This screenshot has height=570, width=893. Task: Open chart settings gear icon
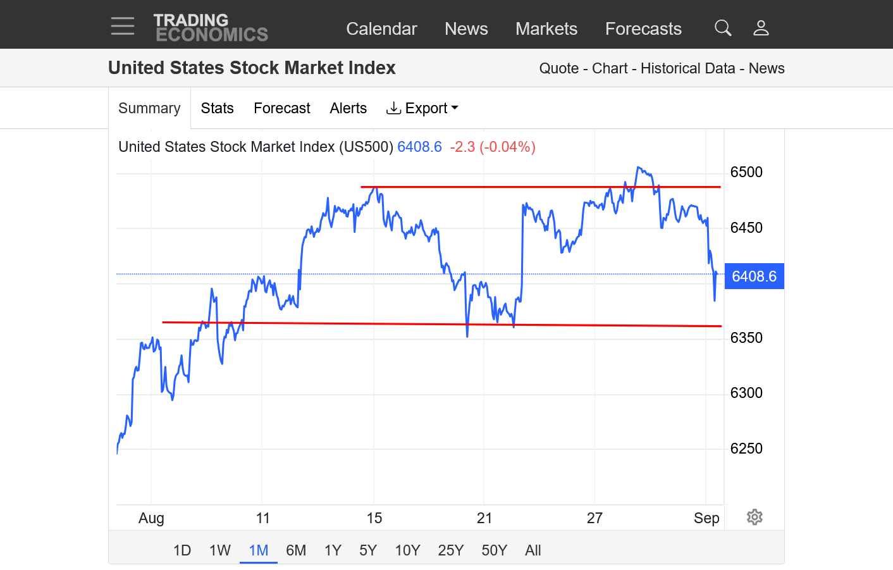tap(754, 517)
